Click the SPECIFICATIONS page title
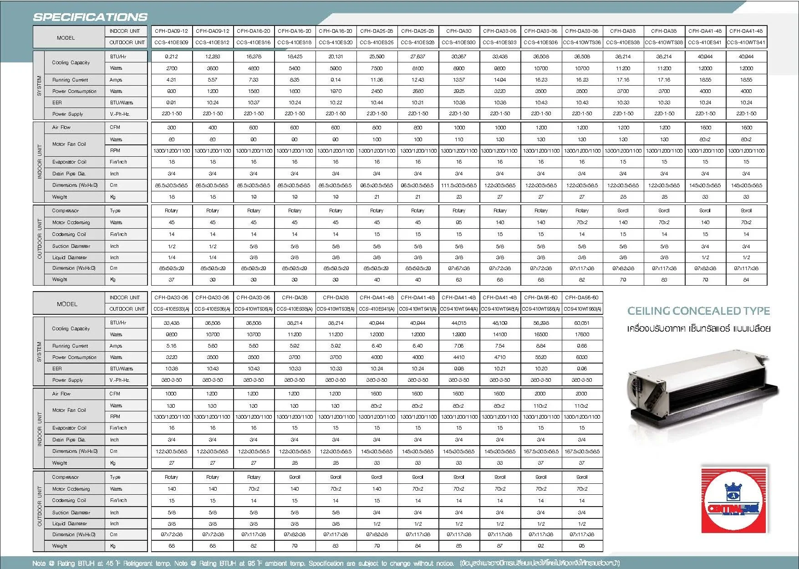The width and height of the screenshot is (799, 569). (90, 17)
